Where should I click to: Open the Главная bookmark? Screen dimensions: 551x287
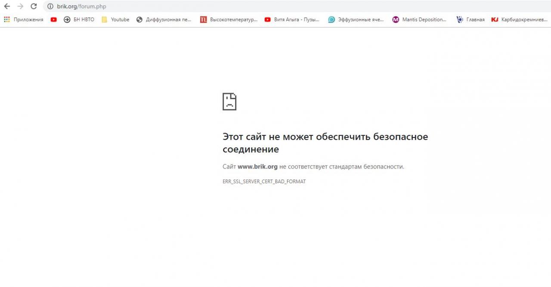point(471,19)
